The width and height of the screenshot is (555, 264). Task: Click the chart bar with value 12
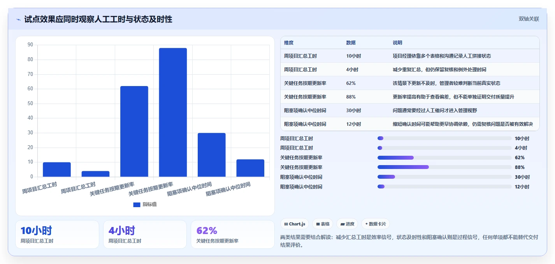[250, 168]
